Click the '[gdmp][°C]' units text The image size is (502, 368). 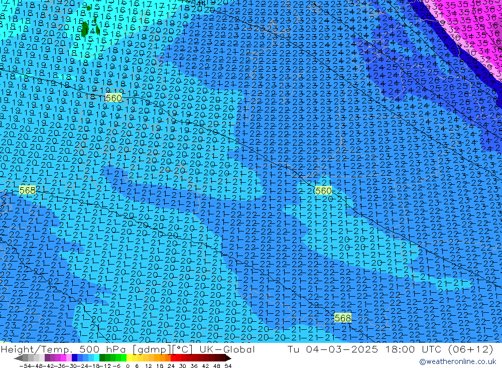(x=163, y=349)
